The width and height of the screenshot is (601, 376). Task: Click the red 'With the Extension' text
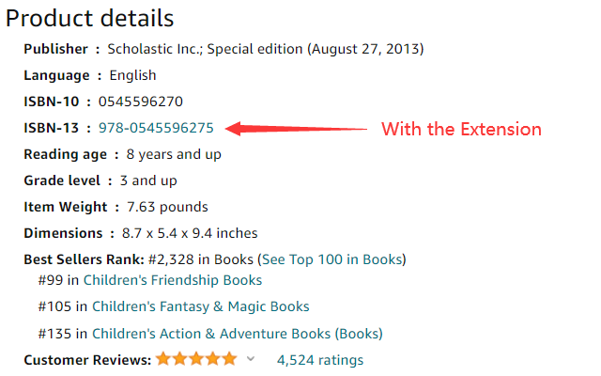461,129
